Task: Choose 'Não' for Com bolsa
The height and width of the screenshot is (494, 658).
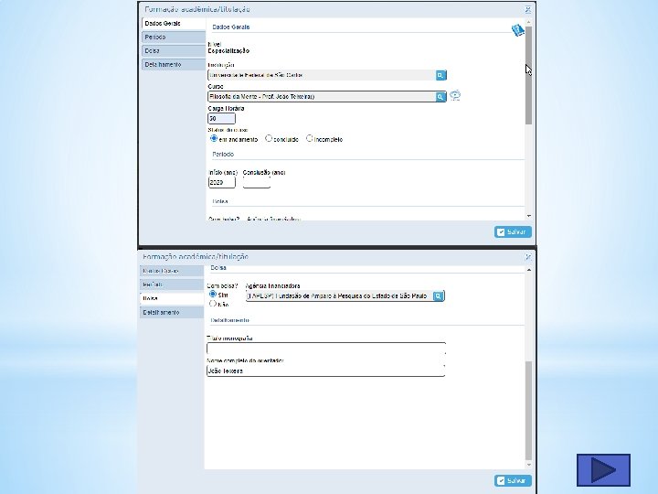Action: pyautogui.click(x=213, y=304)
